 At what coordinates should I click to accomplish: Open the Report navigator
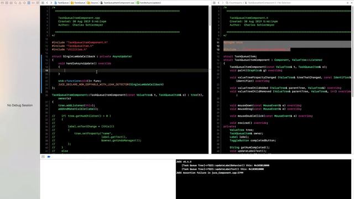click(38, 3)
